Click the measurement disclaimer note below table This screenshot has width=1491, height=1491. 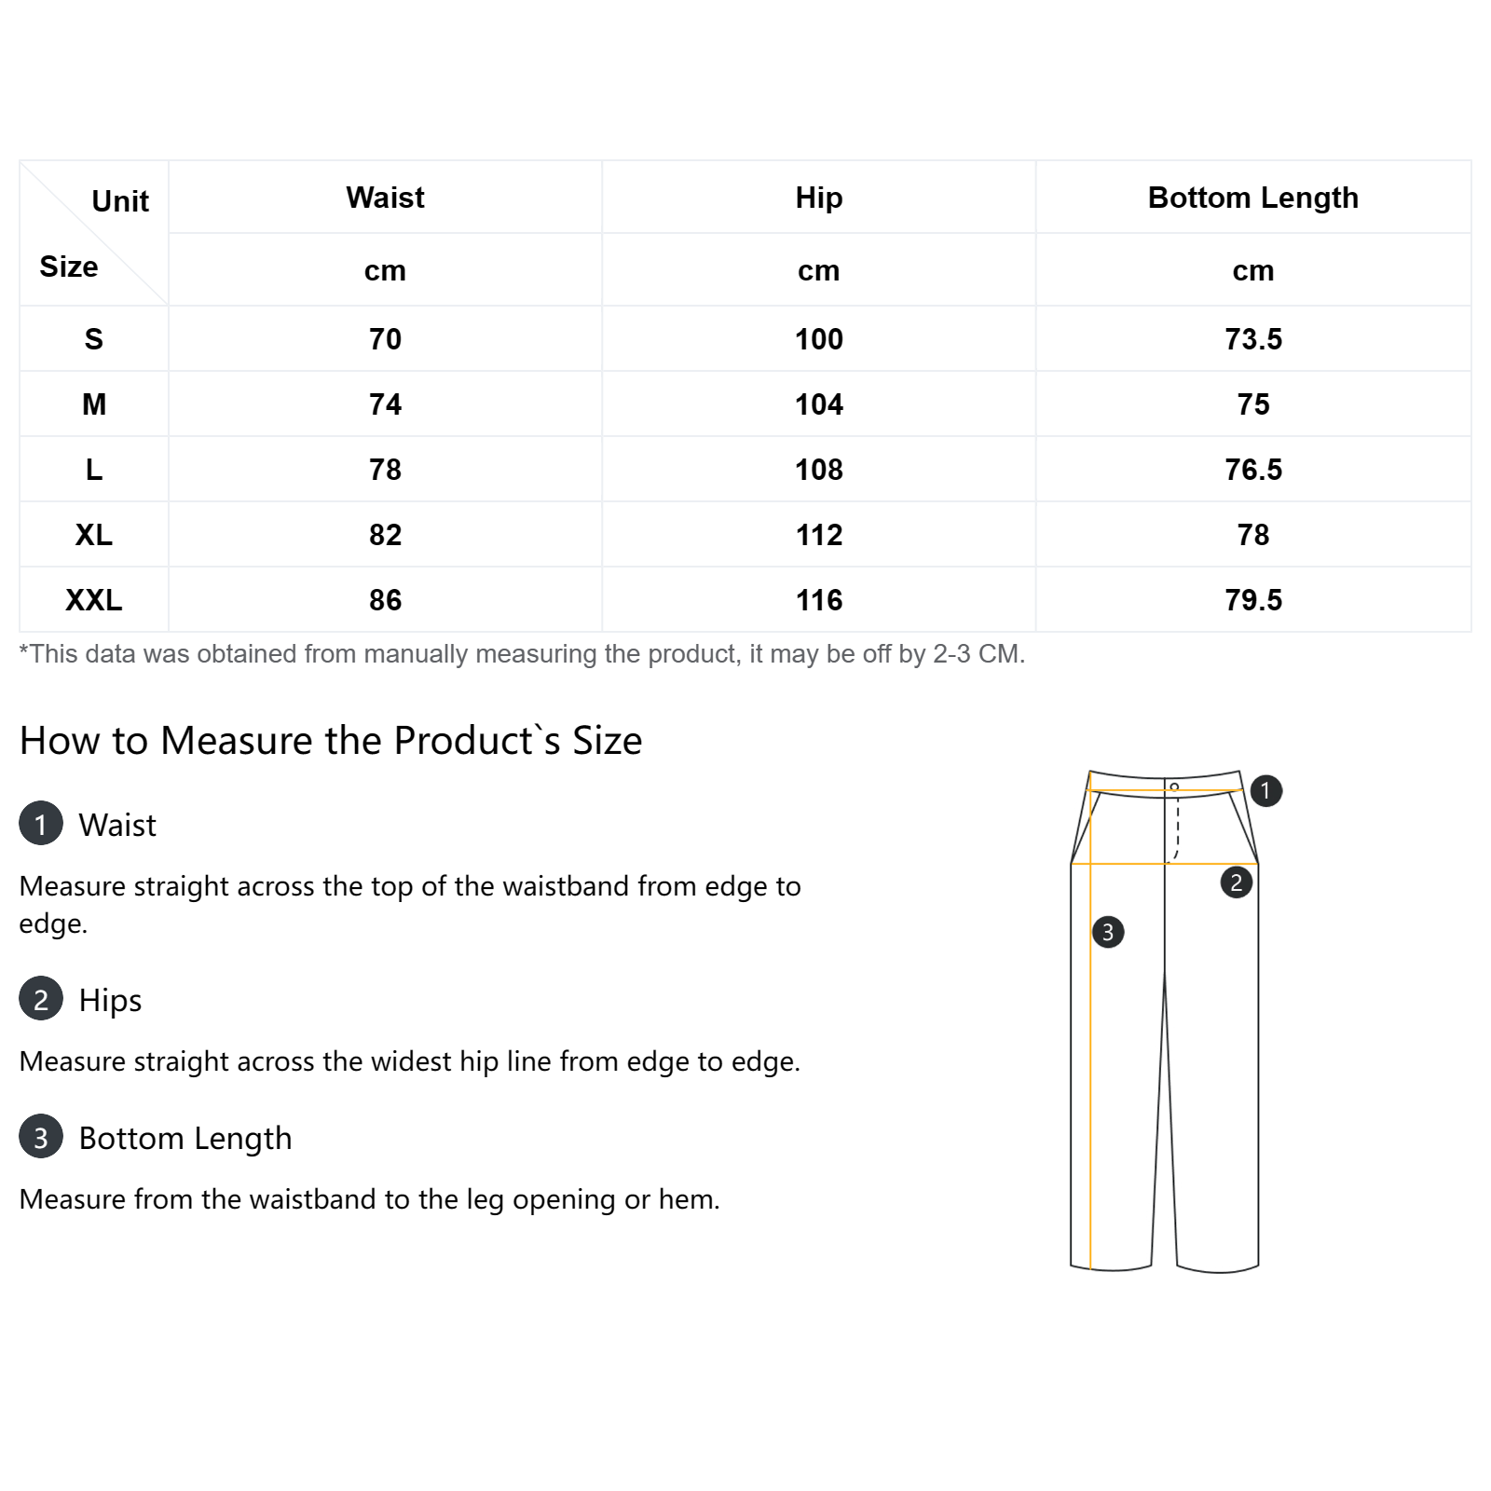[x=522, y=654]
